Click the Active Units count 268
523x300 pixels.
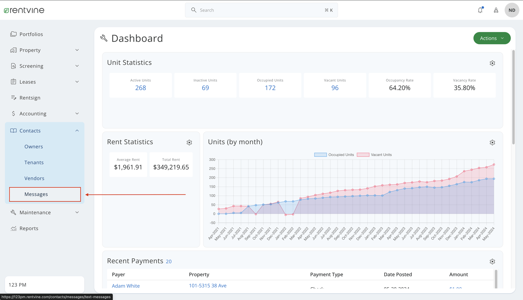point(140,88)
